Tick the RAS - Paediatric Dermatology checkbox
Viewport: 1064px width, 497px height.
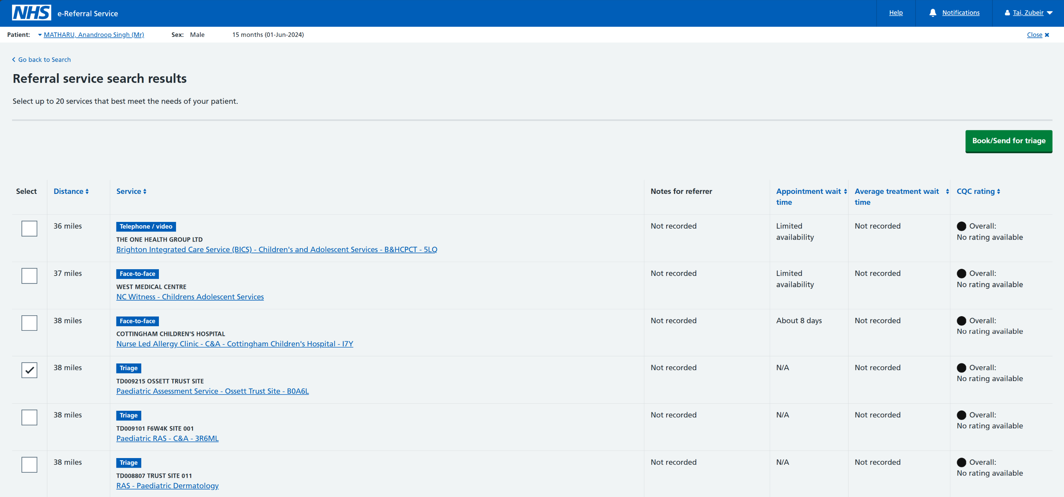coord(29,465)
